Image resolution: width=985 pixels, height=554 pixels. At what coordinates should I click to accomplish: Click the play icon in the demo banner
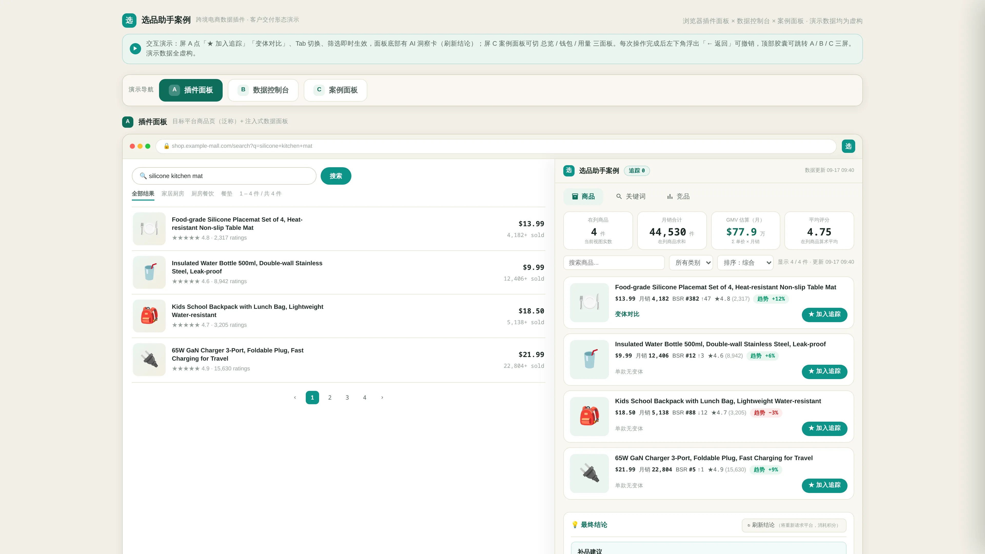[x=135, y=48]
